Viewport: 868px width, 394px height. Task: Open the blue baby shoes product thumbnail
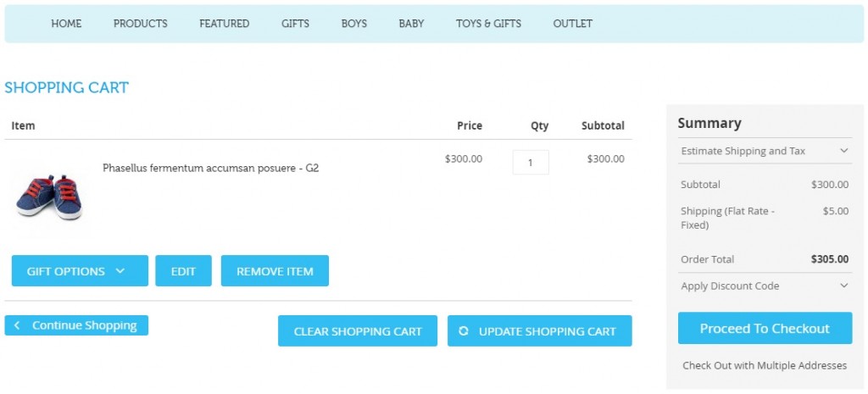(x=50, y=193)
